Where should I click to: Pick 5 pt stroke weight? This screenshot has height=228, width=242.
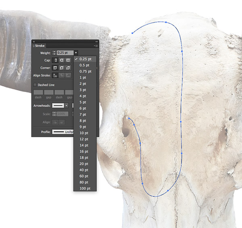pyautogui.click(x=85, y=102)
